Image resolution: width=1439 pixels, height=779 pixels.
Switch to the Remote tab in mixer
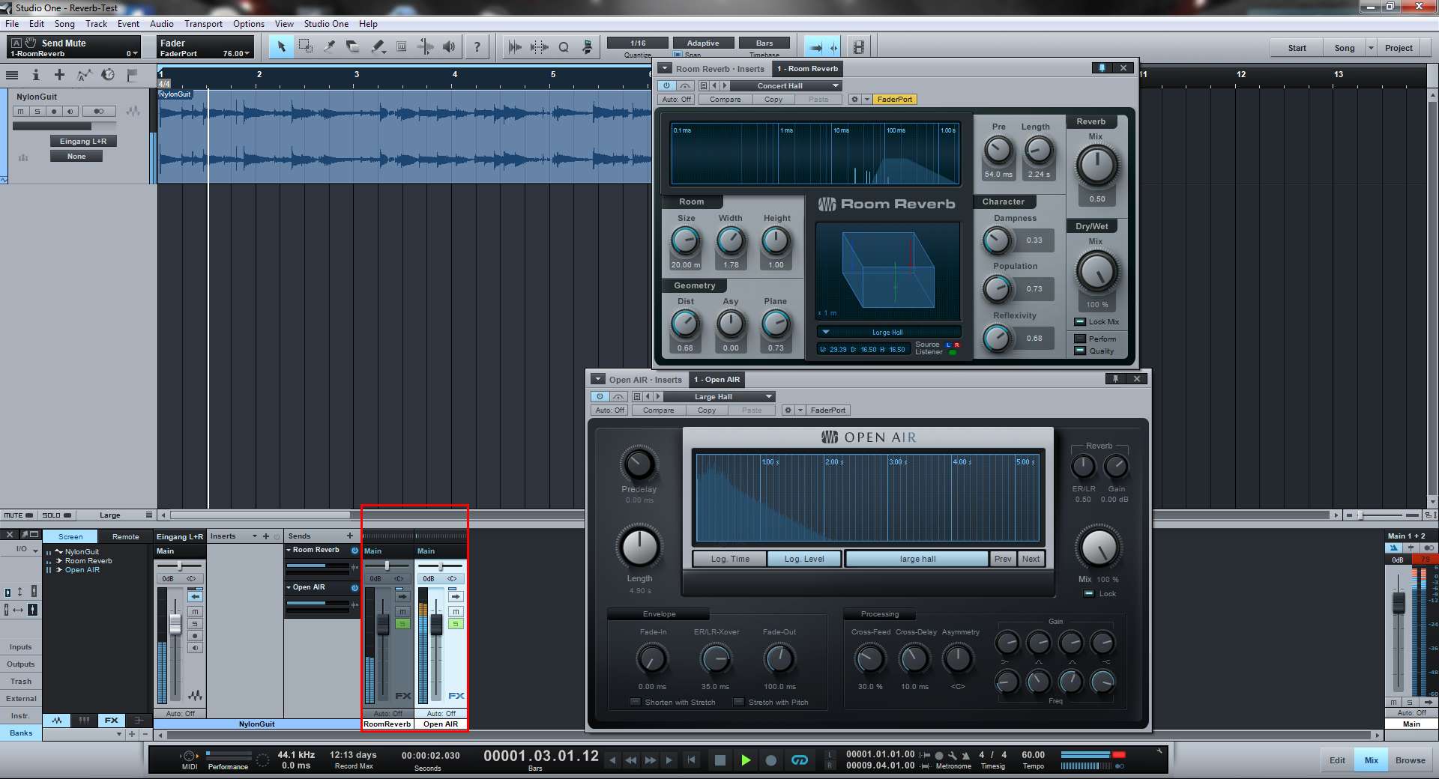(x=125, y=536)
